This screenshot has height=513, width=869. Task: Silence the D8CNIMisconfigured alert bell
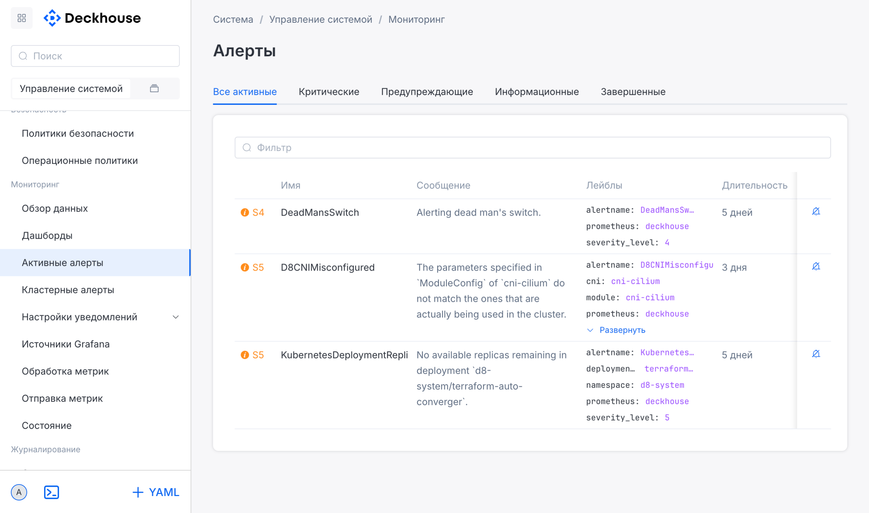(x=816, y=267)
